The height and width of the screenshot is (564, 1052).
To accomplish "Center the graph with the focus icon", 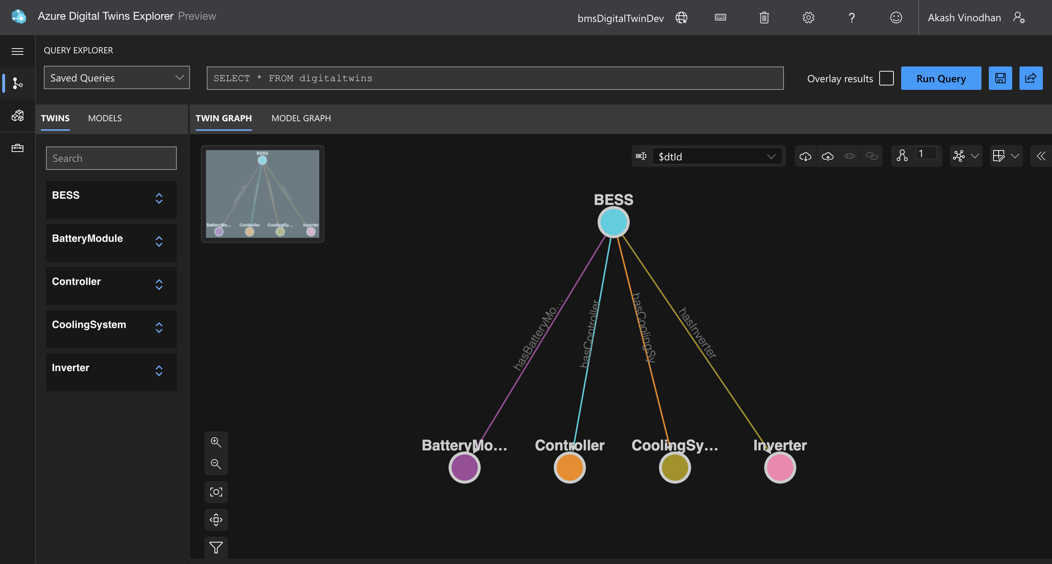I will 216,492.
